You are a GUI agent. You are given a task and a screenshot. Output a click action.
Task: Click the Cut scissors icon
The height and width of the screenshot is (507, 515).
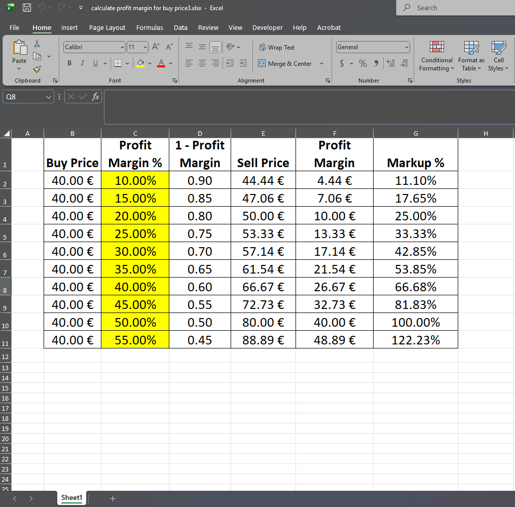click(x=37, y=45)
